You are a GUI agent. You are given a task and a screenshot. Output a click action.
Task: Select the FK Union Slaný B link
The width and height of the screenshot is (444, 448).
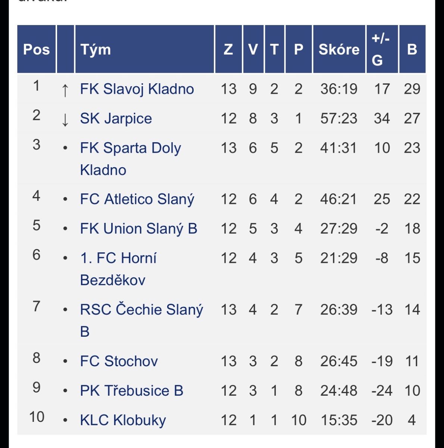[138, 229]
